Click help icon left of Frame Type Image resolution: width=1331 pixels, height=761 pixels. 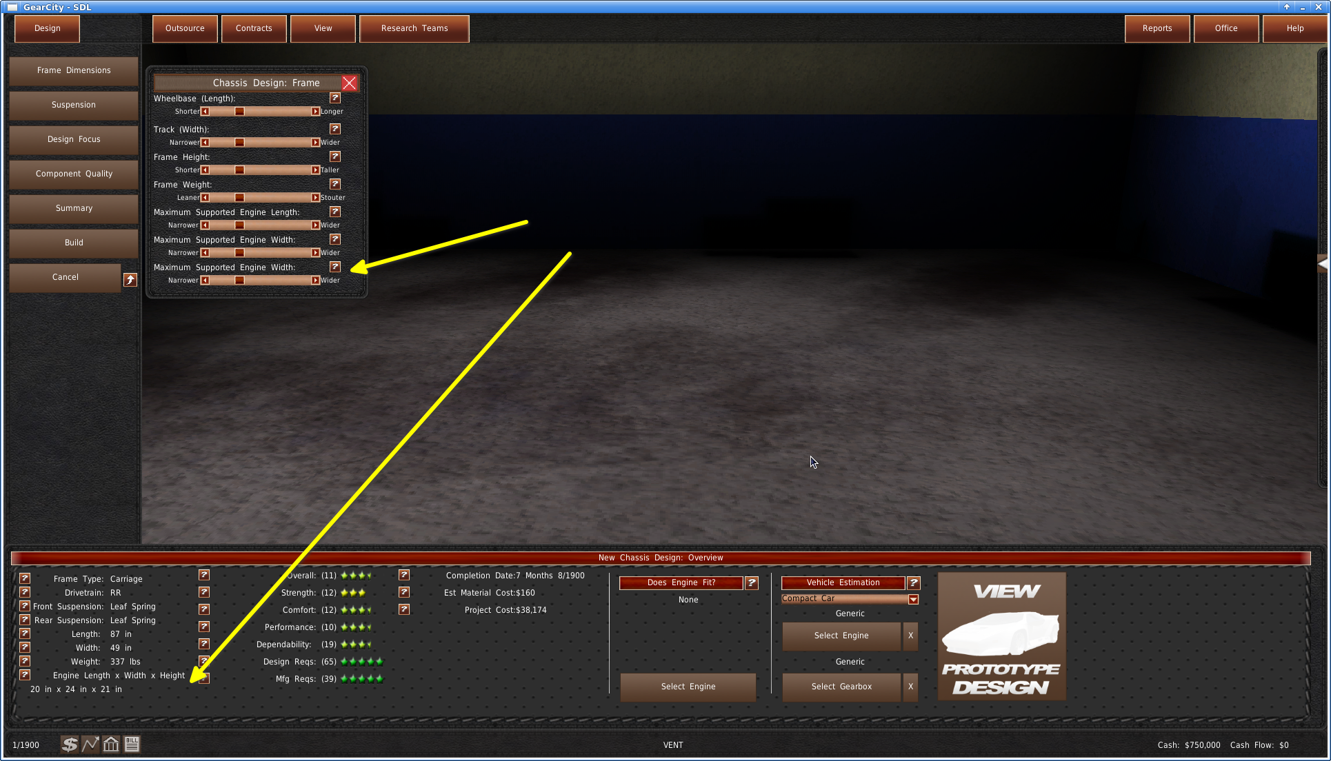(25, 578)
